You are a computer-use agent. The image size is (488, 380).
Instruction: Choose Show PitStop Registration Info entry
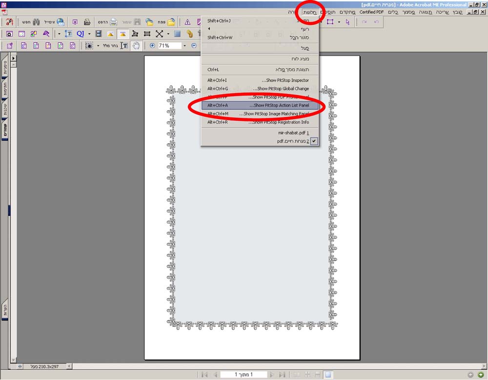pyautogui.click(x=260, y=122)
